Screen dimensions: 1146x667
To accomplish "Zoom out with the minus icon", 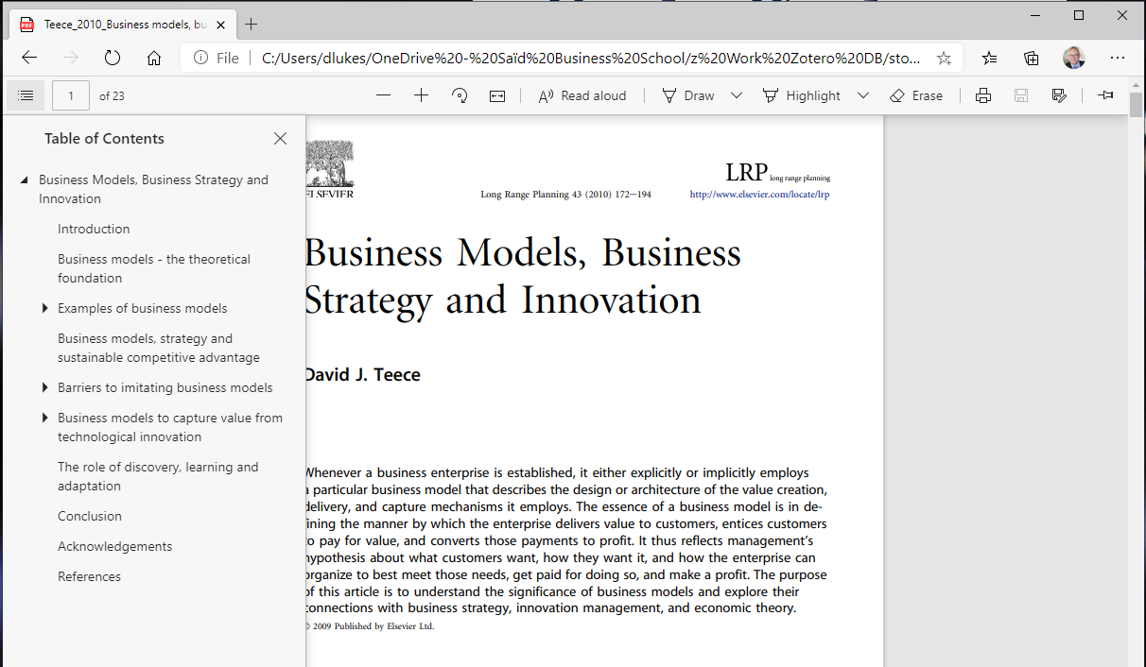I will point(383,95).
